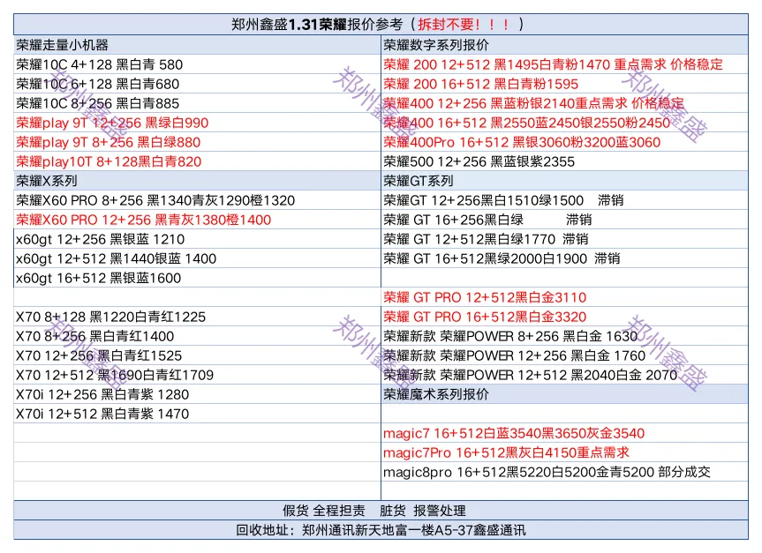762x553 pixels.
Task: Click row 荣耀400Pro 16+512 黑银3060粉3200蓝3060
Action: tap(565, 142)
